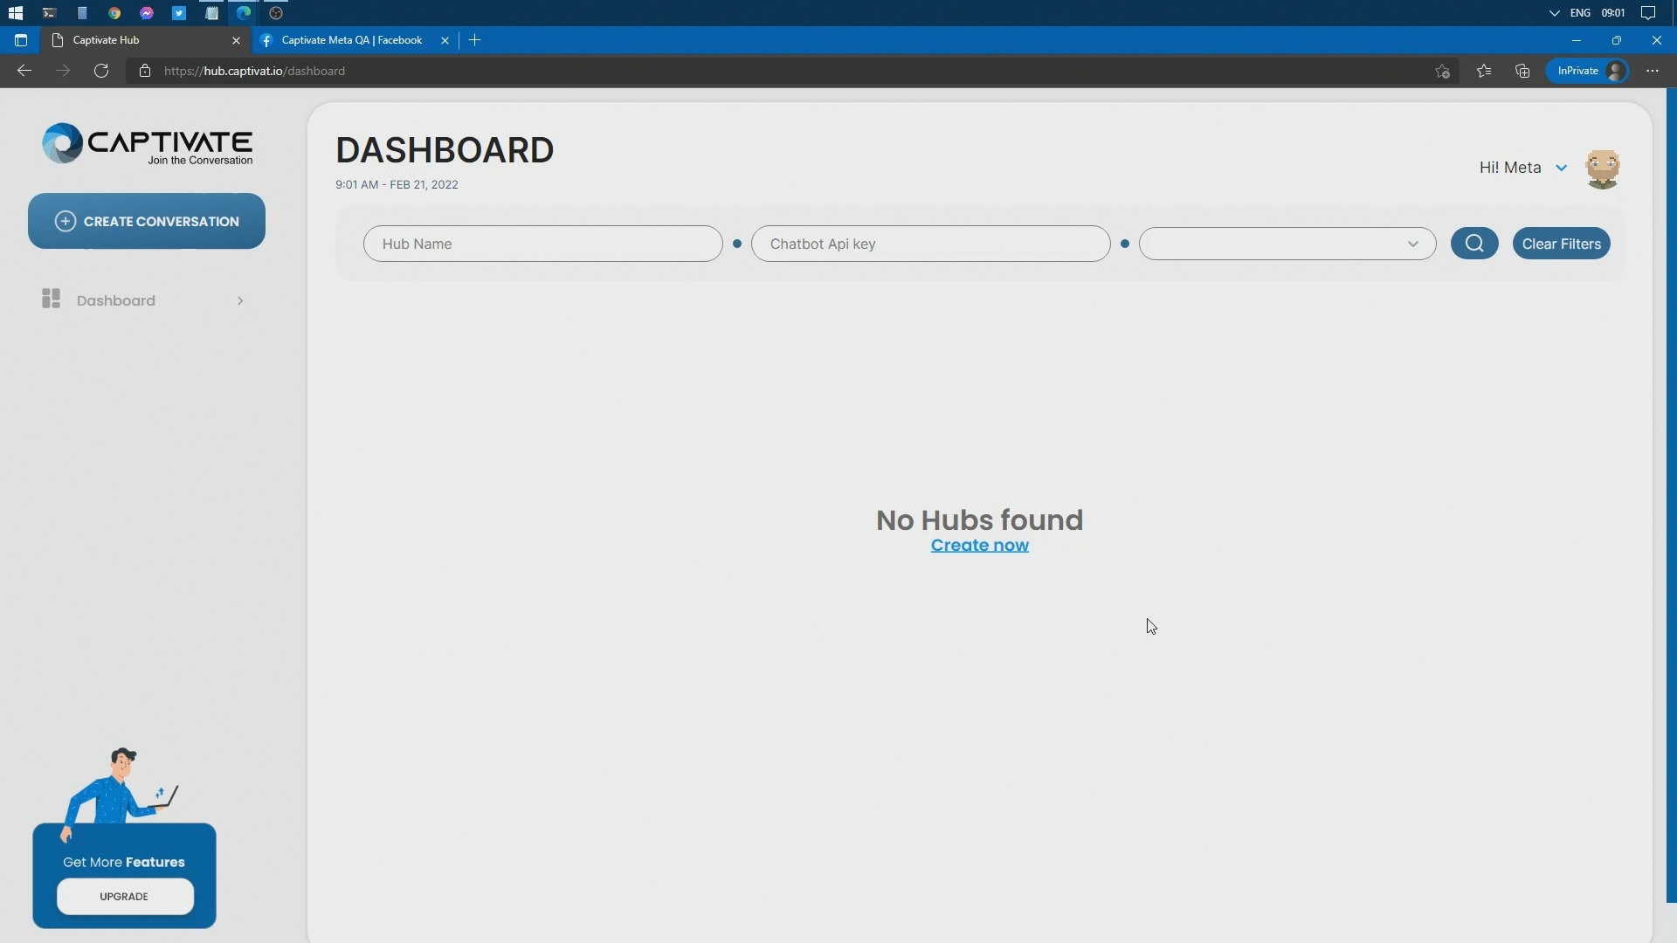The width and height of the screenshot is (1677, 943).
Task: Focus the Hub Name input field
Action: [x=542, y=244]
